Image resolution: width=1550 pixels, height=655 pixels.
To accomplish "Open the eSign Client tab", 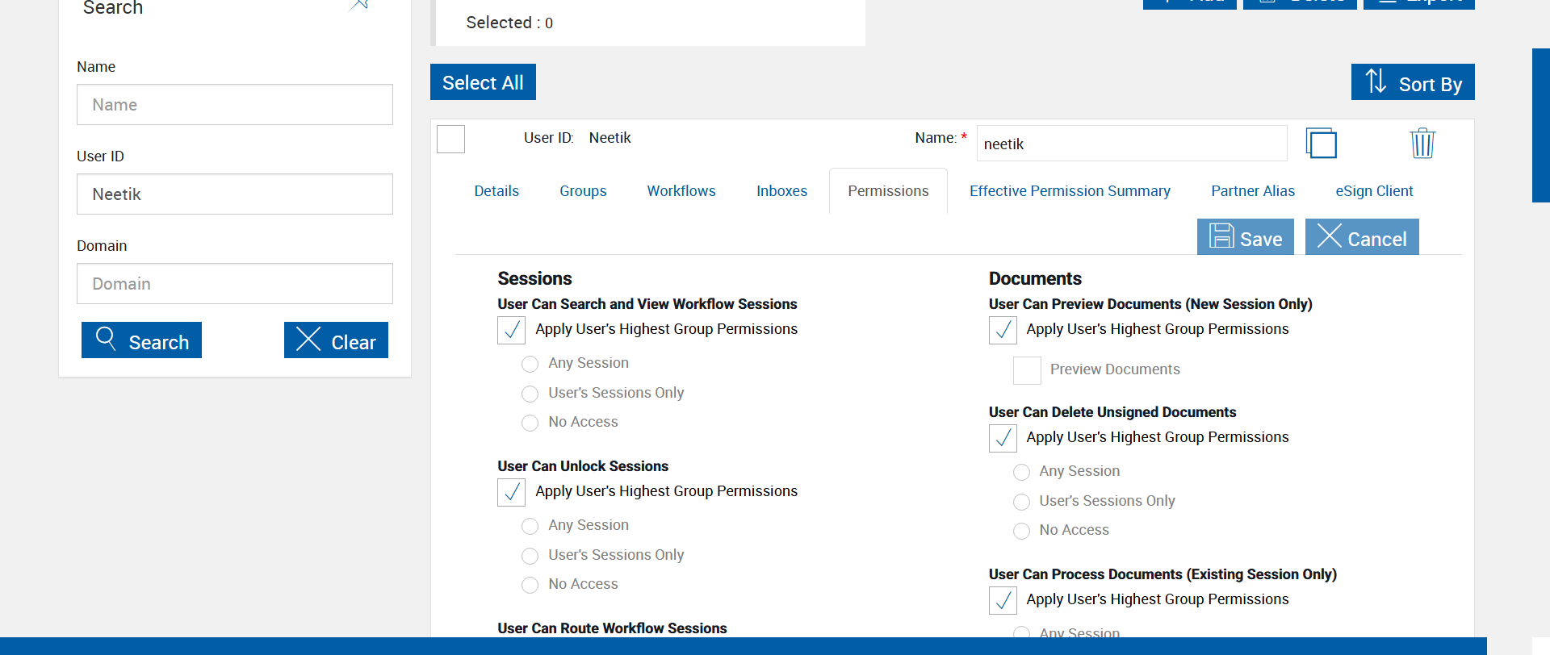I will (1374, 191).
